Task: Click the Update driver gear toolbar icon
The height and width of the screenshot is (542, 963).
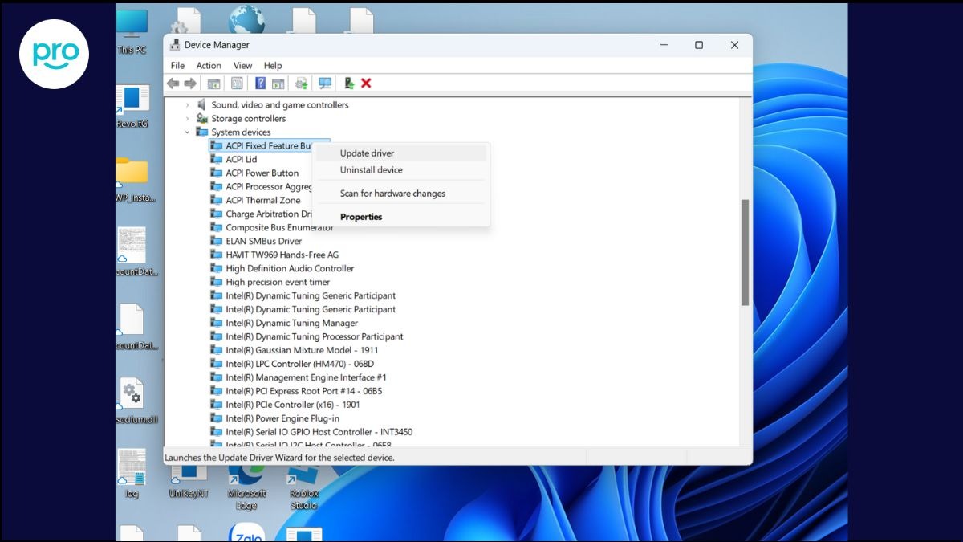Action: (301, 84)
